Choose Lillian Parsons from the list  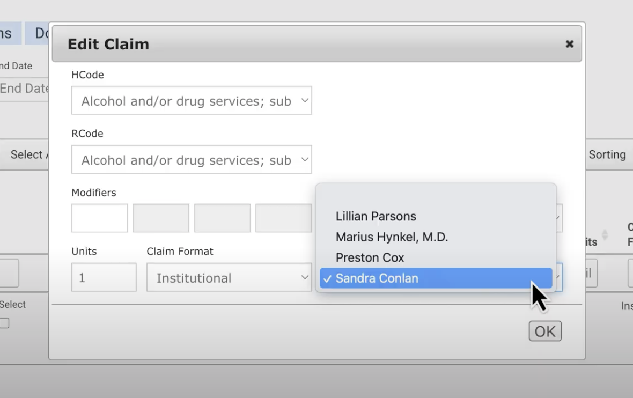376,216
